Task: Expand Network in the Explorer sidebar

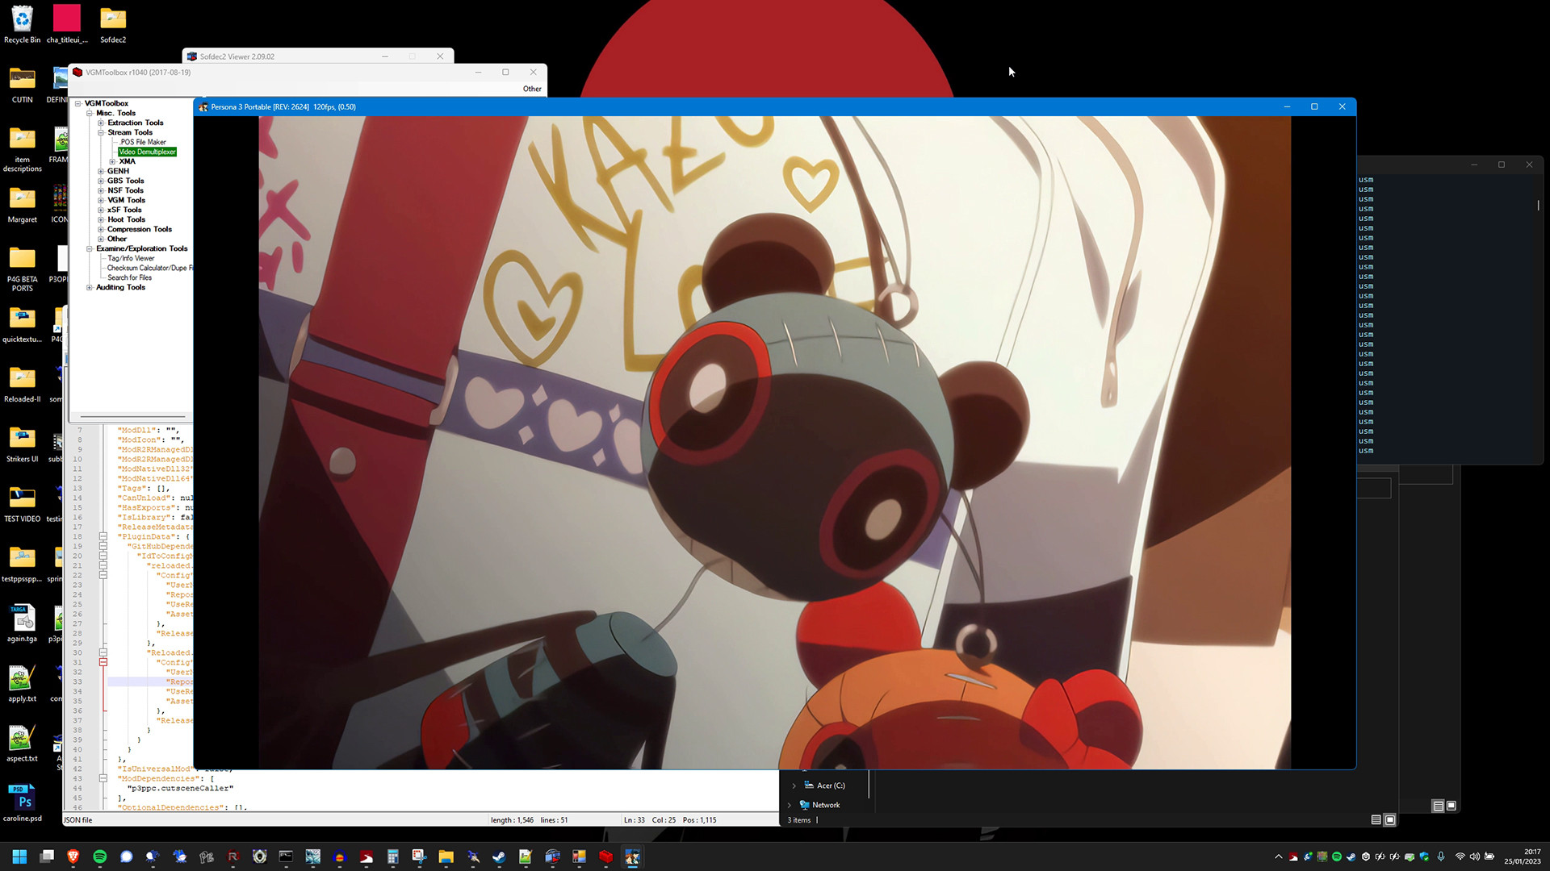Action: tap(789, 804)
